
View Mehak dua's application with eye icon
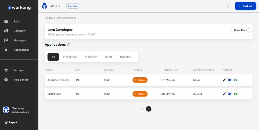(236, 94)
